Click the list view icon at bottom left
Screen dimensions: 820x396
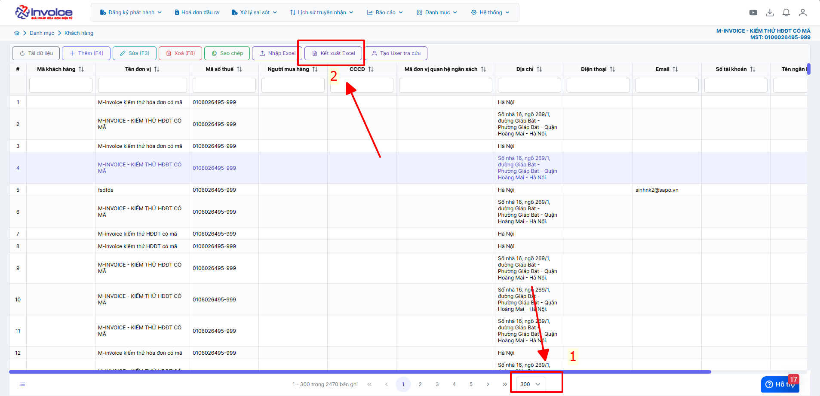22,384
